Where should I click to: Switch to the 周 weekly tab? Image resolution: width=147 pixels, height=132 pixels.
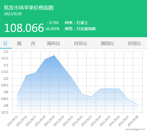point(19,44)
